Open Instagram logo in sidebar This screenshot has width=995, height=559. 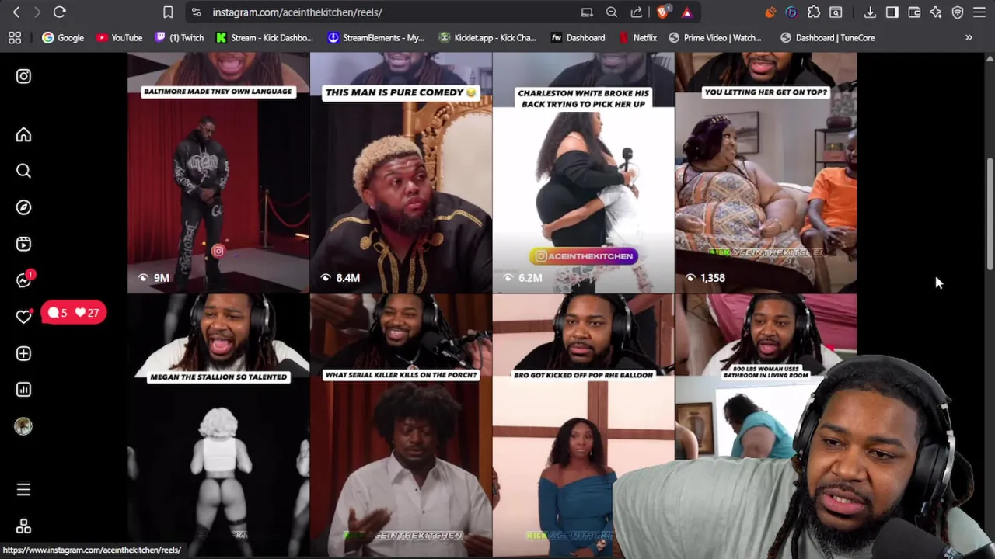[23, 76]
